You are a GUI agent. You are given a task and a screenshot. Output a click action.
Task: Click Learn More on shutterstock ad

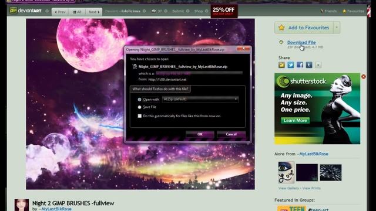pyautogui.click(x=295, y=120)
